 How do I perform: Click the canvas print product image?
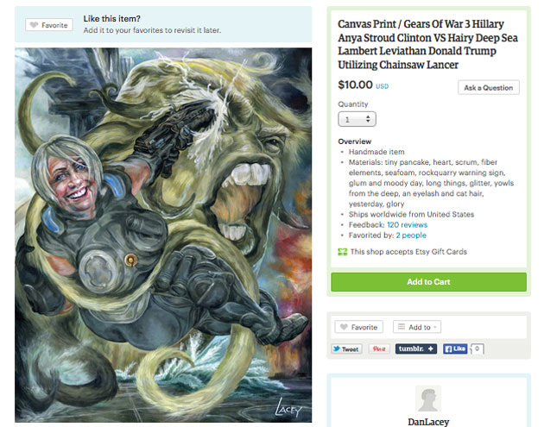click(x=163, y=235)
